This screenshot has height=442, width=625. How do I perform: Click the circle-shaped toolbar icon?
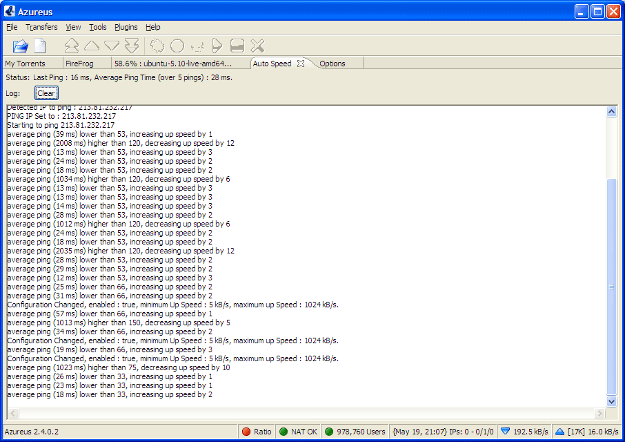click(177, 46)
